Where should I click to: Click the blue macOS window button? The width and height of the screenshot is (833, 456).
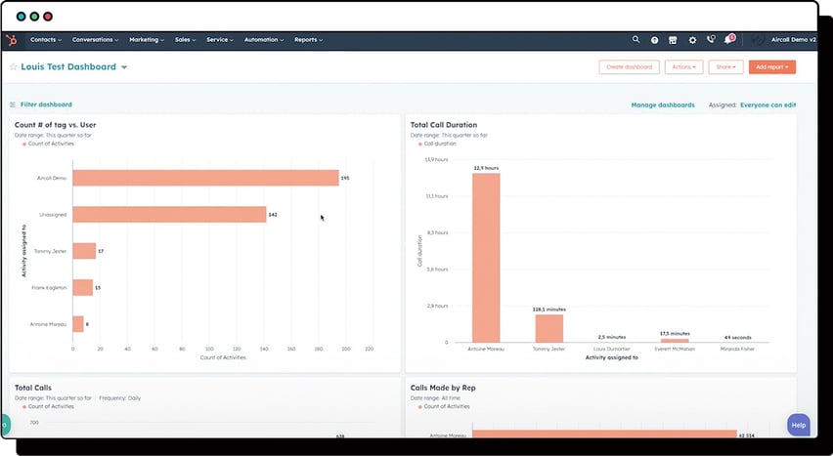[22, 17]
